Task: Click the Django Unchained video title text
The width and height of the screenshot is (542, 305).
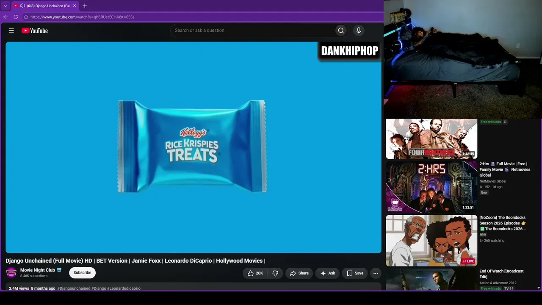Action: pos(135,261)
